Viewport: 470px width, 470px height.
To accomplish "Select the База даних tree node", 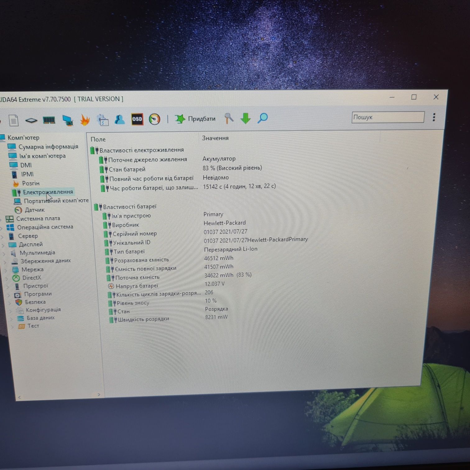I will coord(36,318).
